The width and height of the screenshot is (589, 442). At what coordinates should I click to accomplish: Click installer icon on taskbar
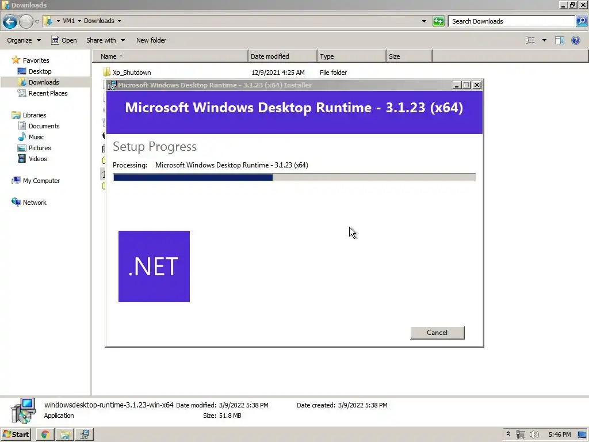point(85,435)
